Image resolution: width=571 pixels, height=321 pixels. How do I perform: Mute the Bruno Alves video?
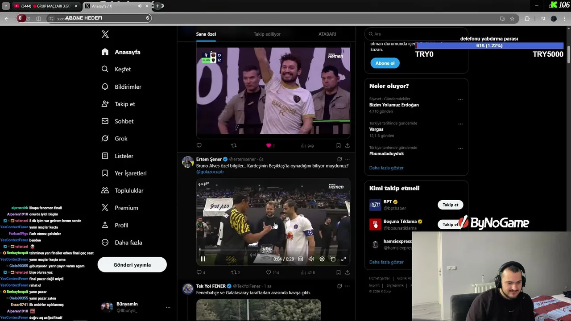(x=311, y=259)
